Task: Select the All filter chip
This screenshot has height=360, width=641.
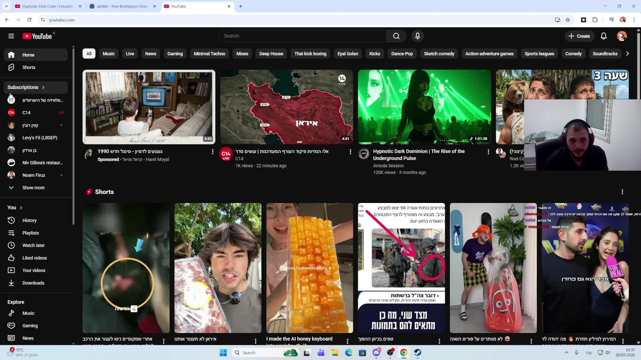Action: click(x=89, y=53)
